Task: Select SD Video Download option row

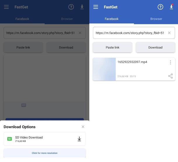Action: (45, 139)
